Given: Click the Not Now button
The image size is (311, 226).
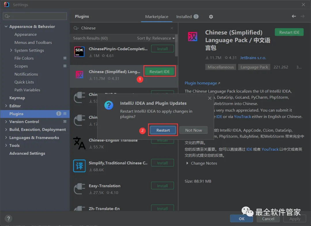Looking at the screenshot, I should (194, 130).
